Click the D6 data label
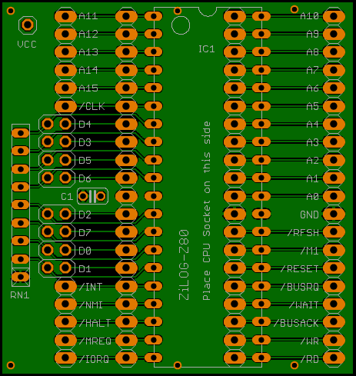The height and width of the screenshot is (376, 356). (85, 178)
